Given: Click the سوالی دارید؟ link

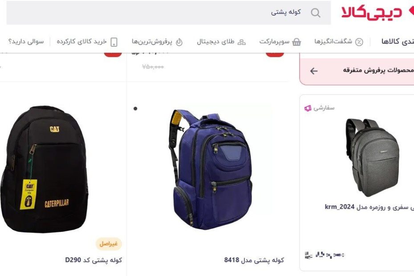Looking at the screenshot, I should (26, 41).
